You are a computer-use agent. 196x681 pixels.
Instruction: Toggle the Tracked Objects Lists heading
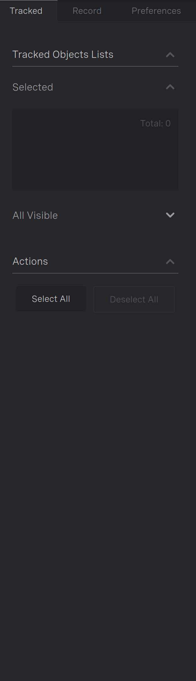(63, 54)
